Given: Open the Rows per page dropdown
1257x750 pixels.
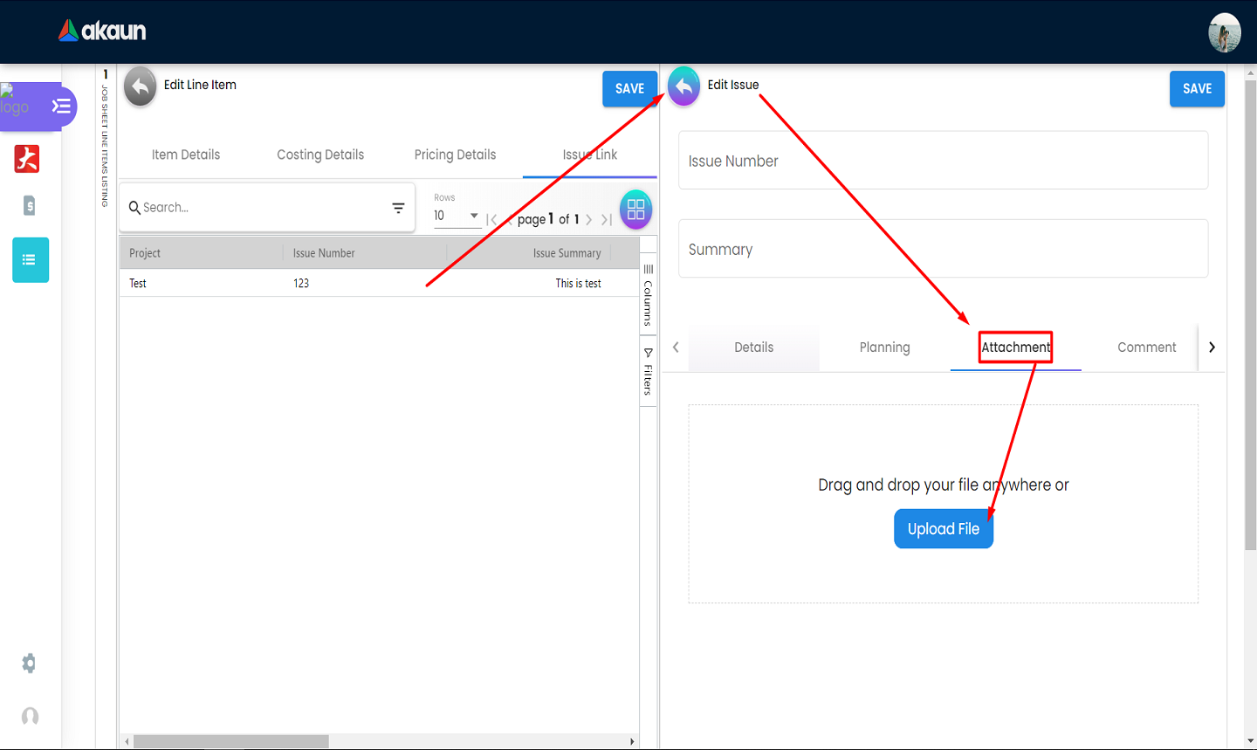Looking at the screenshot, I should point(457,216).
